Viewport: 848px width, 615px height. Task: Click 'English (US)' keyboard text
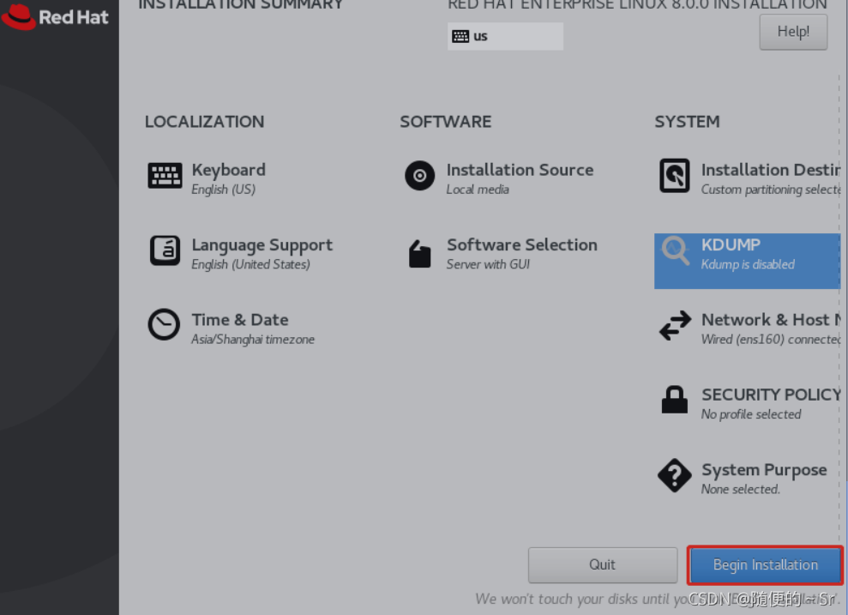click(x=223, y=190)
